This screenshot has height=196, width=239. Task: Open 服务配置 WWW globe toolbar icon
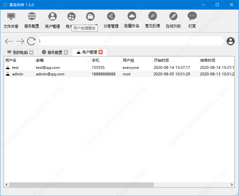[x=32, y=16]
